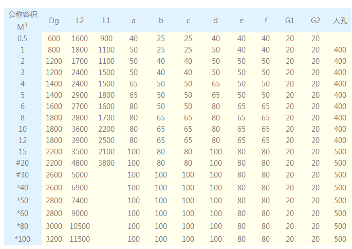Select the L2 value 6900
Image resolution: width=352 pixels, height=249 pixels.
[80, 188]
